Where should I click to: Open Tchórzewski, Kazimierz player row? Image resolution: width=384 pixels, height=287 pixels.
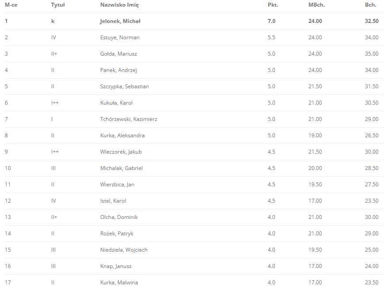click(x=129, y=119)
